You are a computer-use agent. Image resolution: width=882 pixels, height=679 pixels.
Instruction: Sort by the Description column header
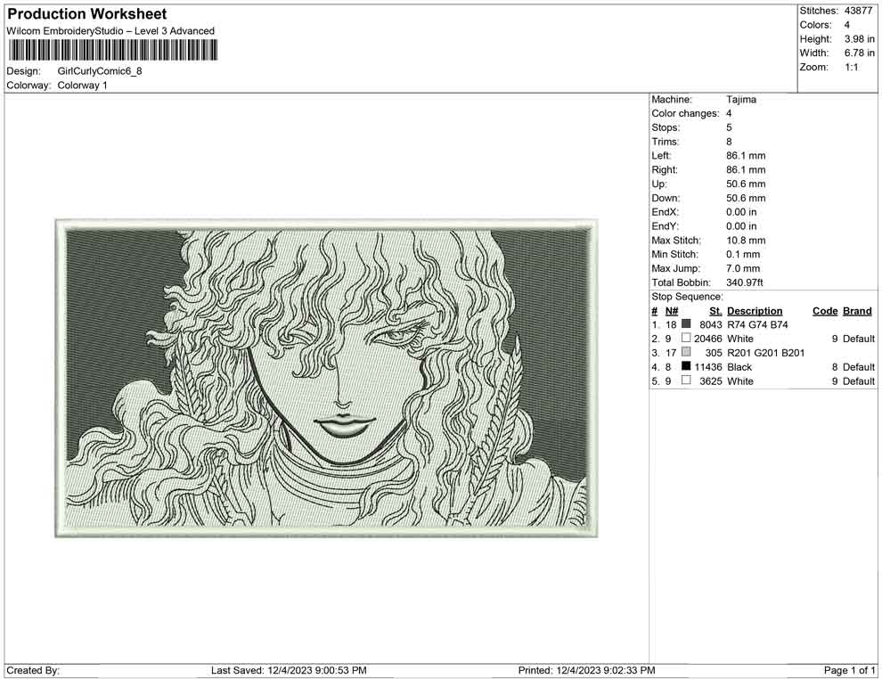point(755,310)
